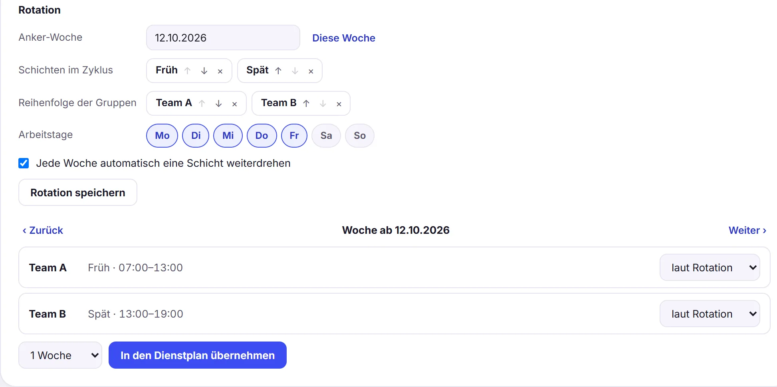The image size is (777, 387).
Task: Click 'Spät · 13:00–19:00' text
Action: 135,314
